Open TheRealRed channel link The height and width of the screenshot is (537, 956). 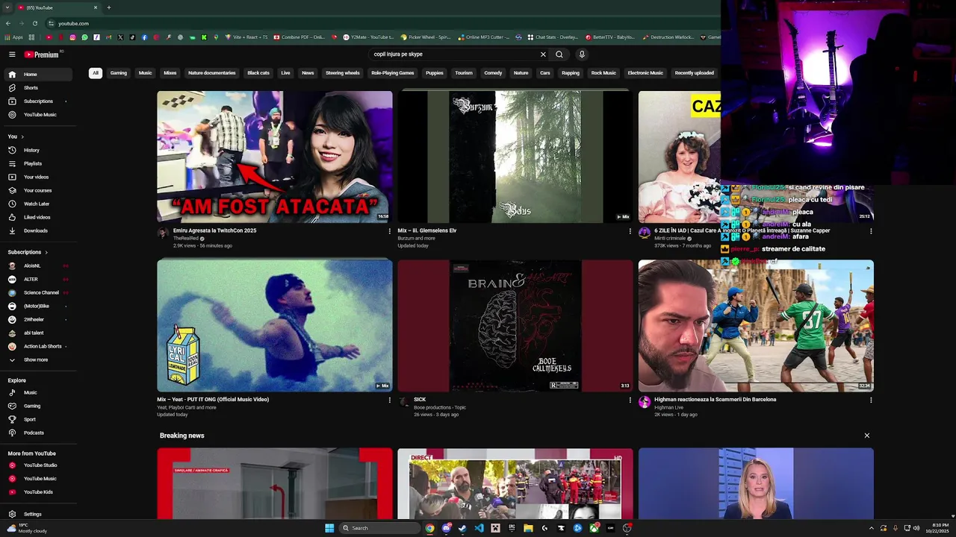(x=186, y=239)
